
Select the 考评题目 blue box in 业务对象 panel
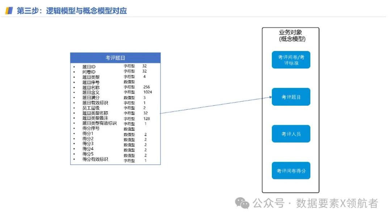coord(291,97)
